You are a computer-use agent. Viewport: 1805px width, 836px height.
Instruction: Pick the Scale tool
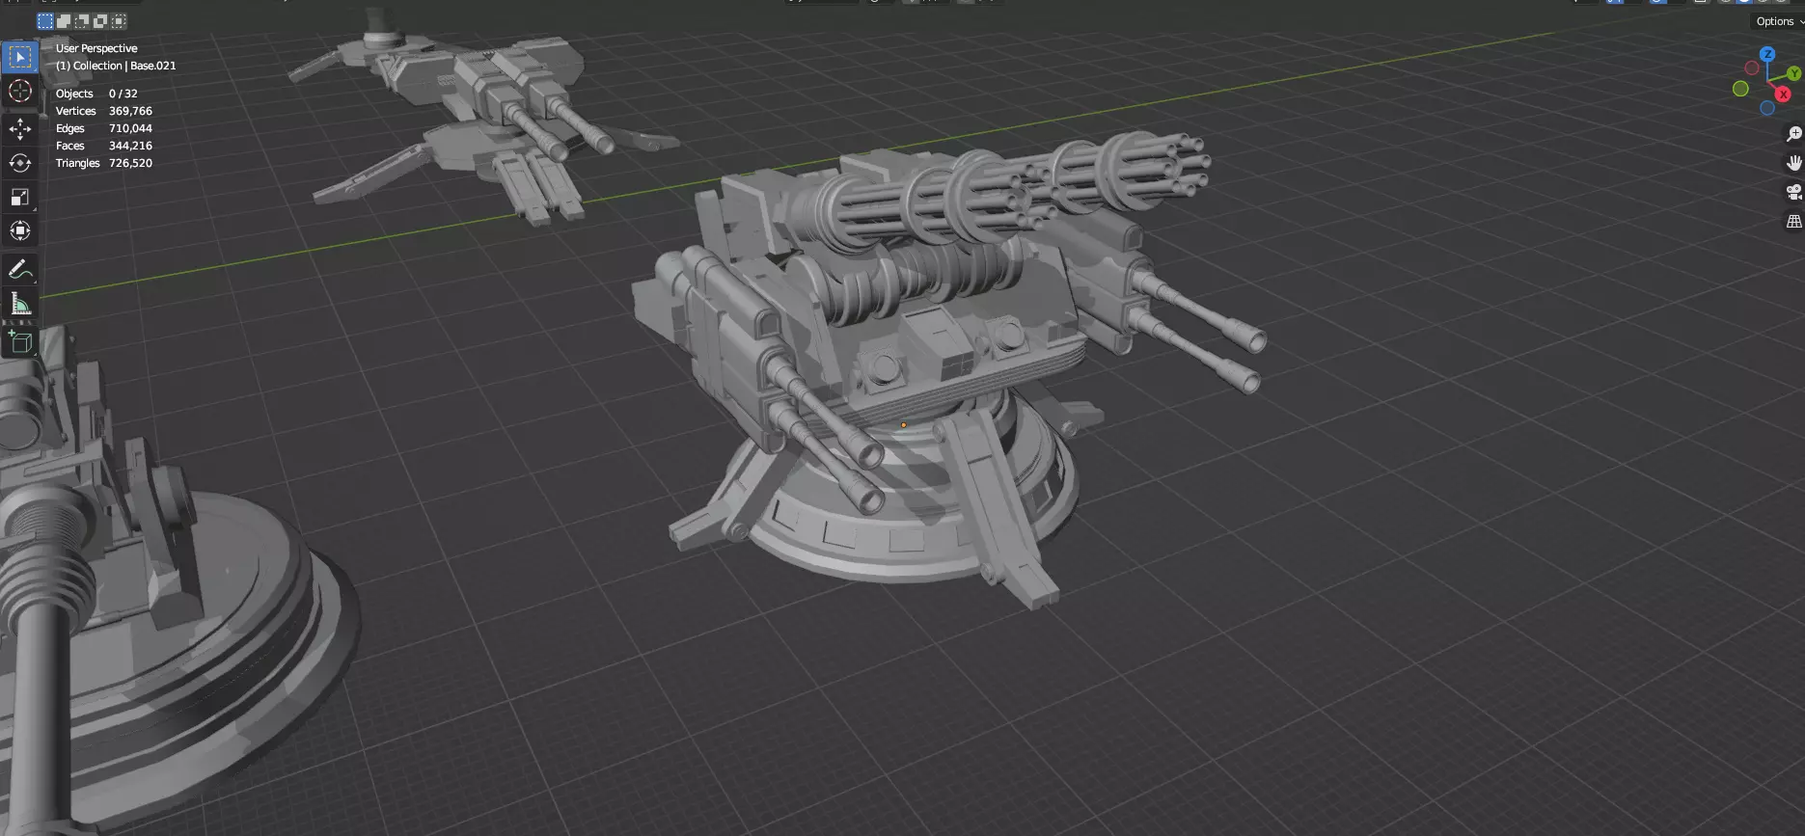[x=20, y=197]
